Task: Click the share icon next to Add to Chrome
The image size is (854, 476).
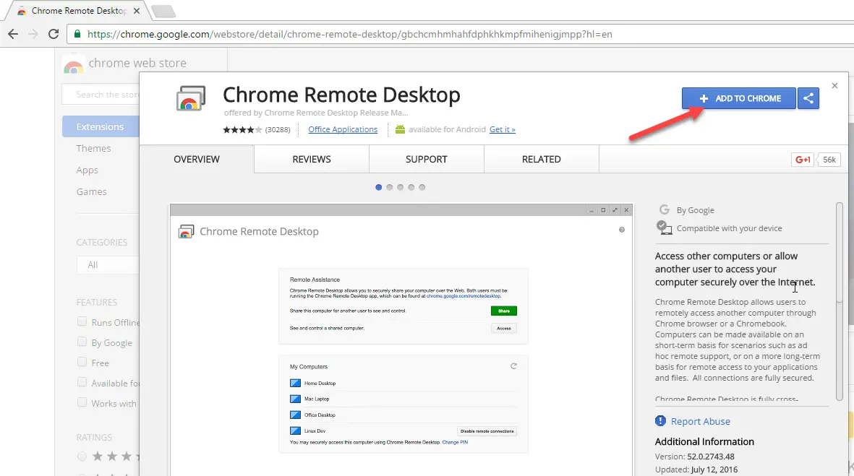Action: pos(808,98)
